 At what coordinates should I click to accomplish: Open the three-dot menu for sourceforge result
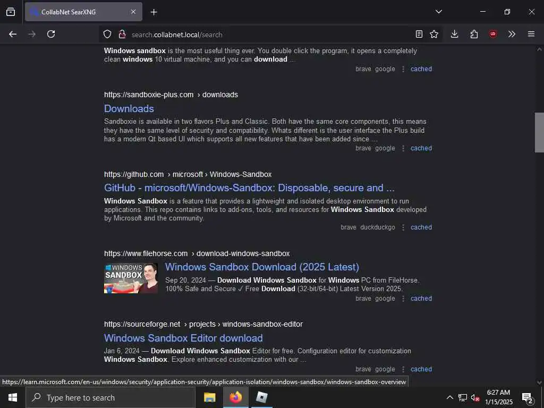click(x=403, y=369)
